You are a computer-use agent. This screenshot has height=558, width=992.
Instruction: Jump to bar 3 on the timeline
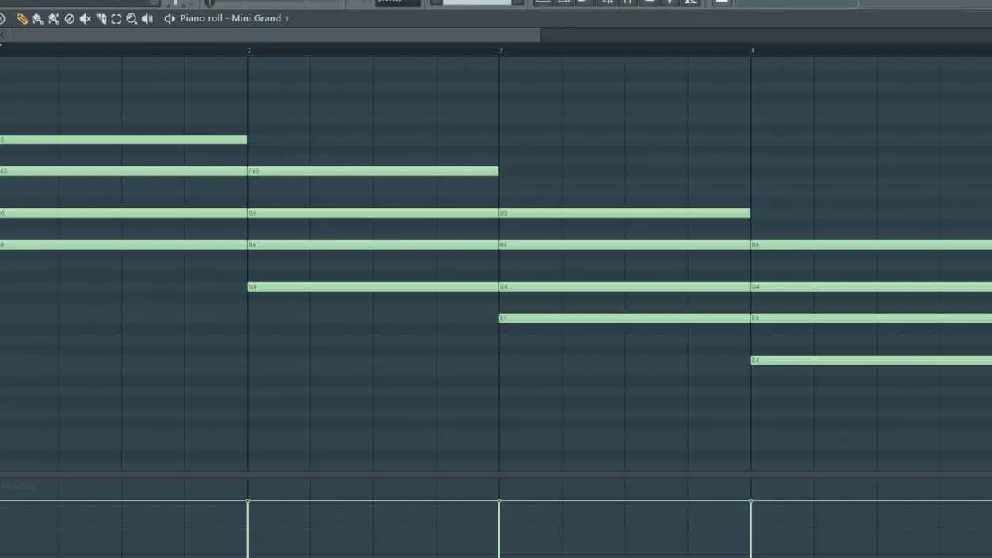click(500, 51)
